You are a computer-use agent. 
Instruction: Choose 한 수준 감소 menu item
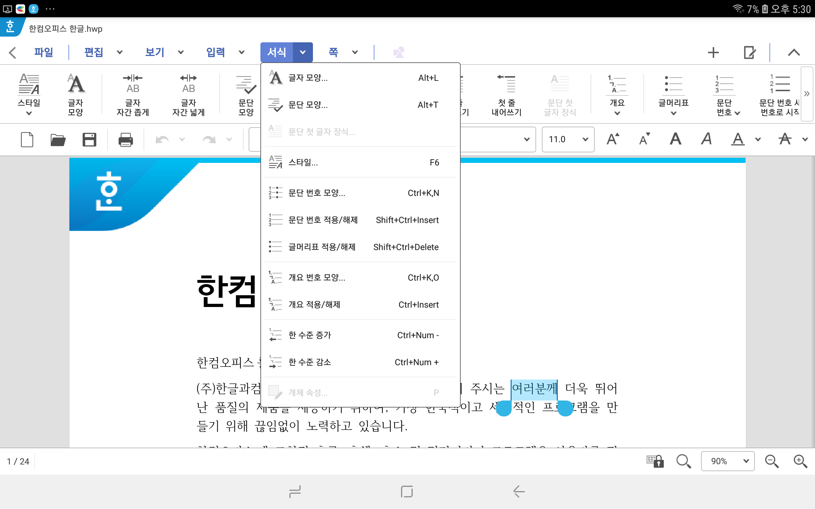[x=360, y=362]
